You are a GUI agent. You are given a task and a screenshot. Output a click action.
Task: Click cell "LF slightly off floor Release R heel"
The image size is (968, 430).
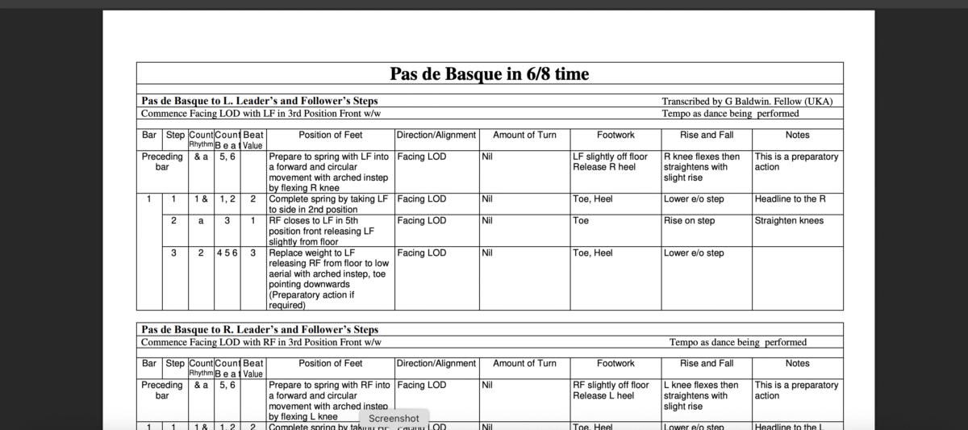[611, 162]
